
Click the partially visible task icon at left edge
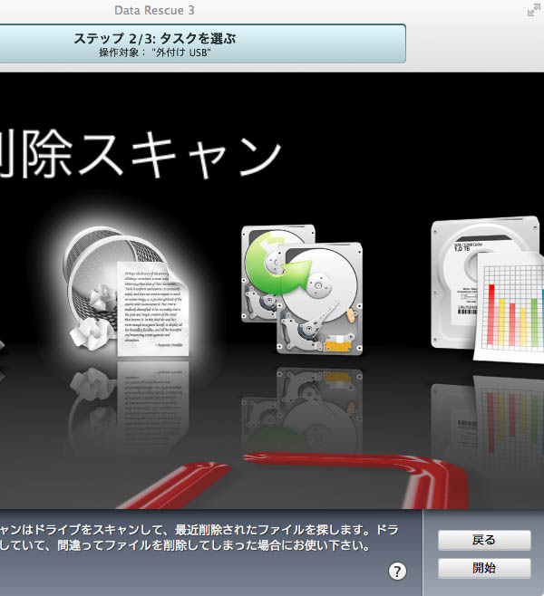3,344
